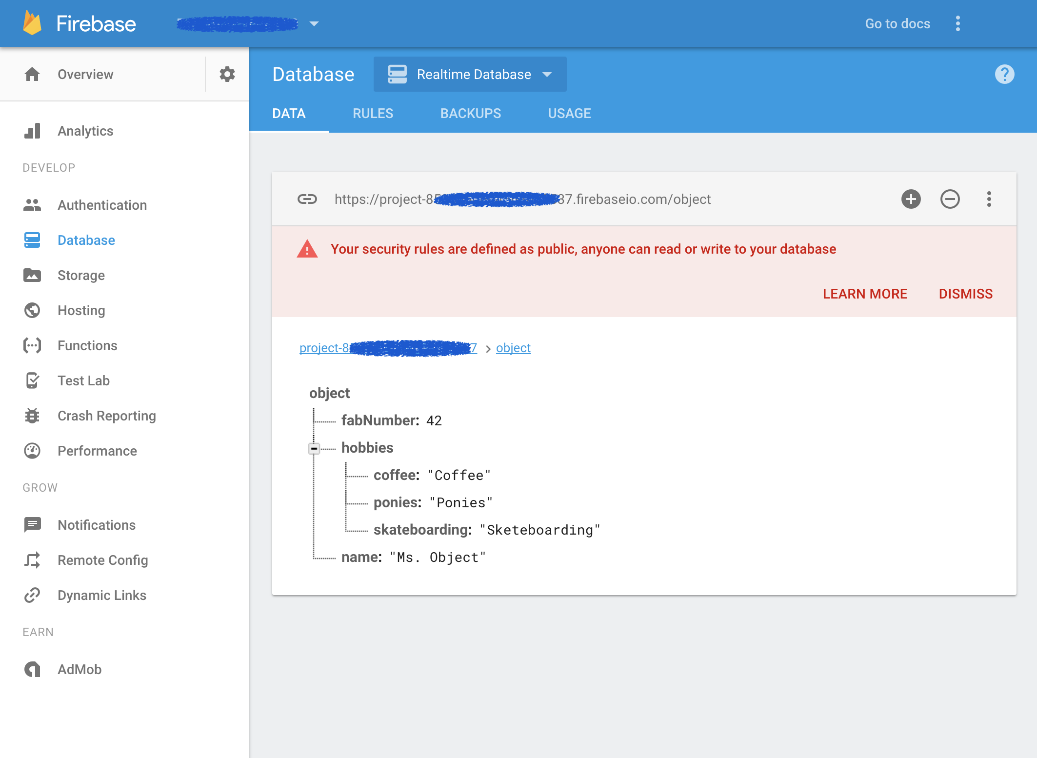This screenshot has height=758, width=1037.
Task: Click the Firebase flame logo
Action: (x=32, y=23)
